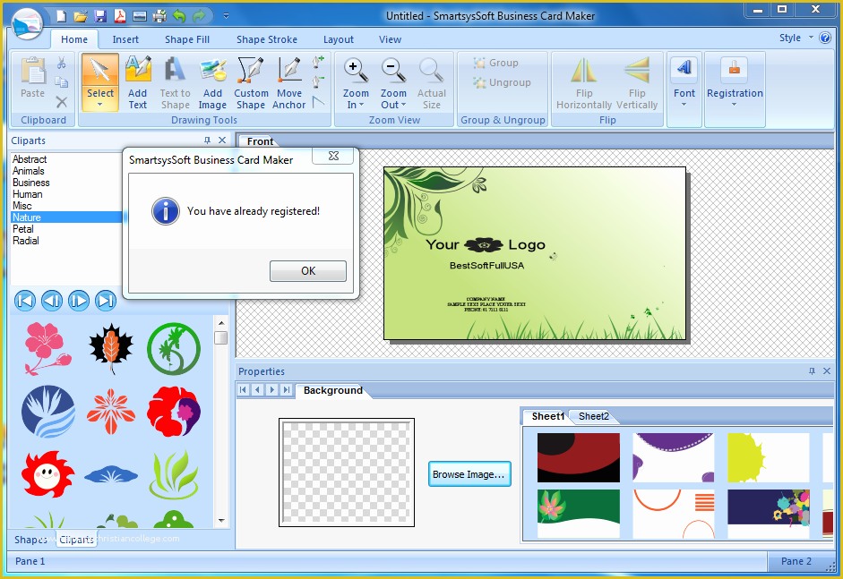The height and width of the screenshot is (579, 843).
Task: Switch to the Shapes panel tab
Action: 30,540
